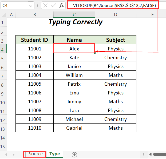Select column E header

[152, 15]
